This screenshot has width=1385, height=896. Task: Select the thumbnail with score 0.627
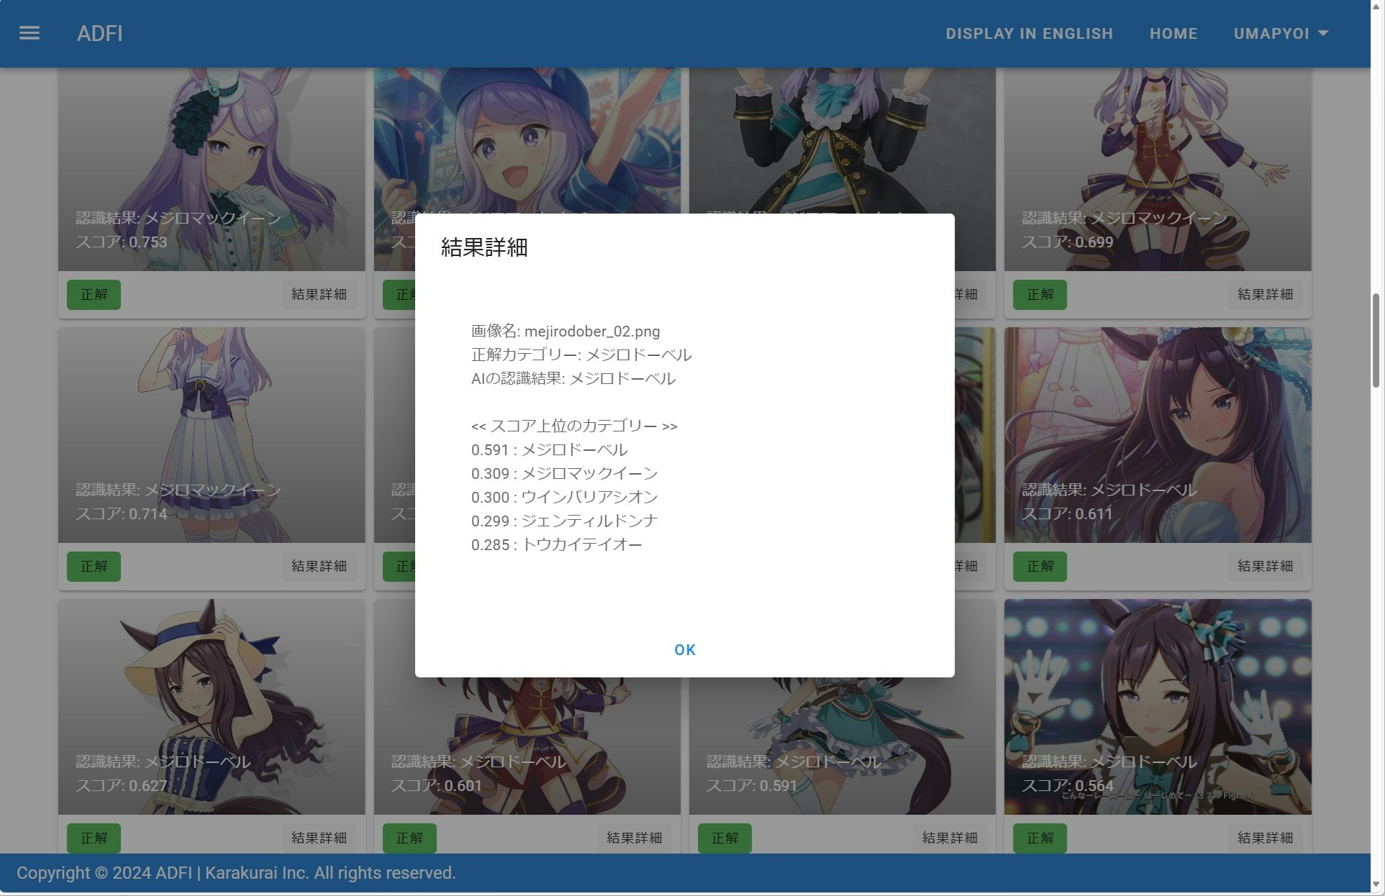212,705
